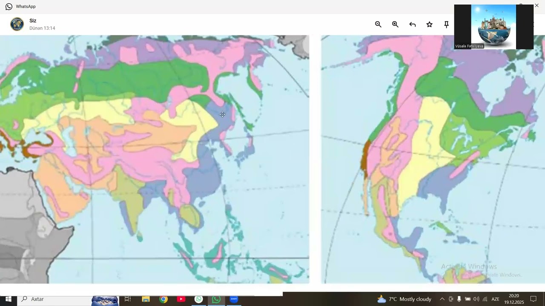Click the North America map on the right
The height and width of the screenshot is (306, 545).
[x=433, y=159]
